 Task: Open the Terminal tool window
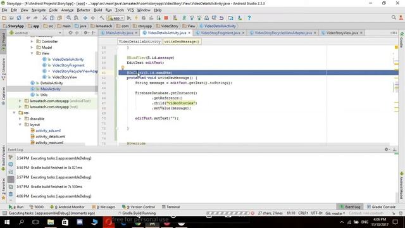point(171,207)
